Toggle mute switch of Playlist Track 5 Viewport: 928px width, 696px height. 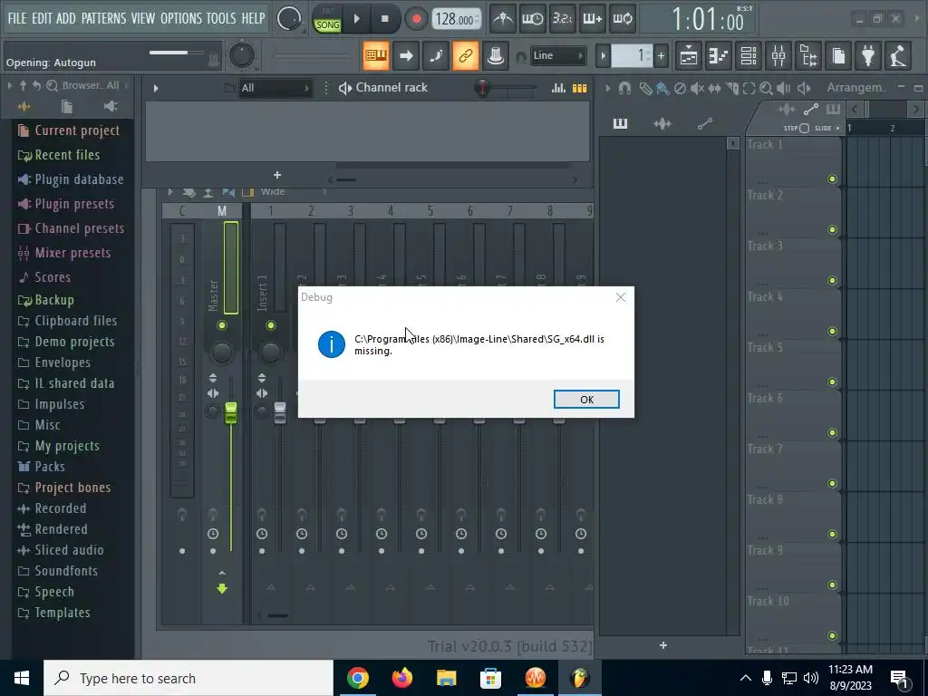click(x=832, y=382)
